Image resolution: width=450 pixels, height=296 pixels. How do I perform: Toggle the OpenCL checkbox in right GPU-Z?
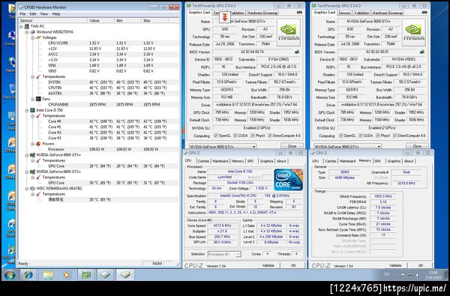click(341, 136)
